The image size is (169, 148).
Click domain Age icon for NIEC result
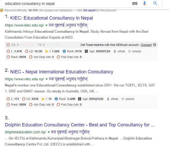tap(79, 99)
